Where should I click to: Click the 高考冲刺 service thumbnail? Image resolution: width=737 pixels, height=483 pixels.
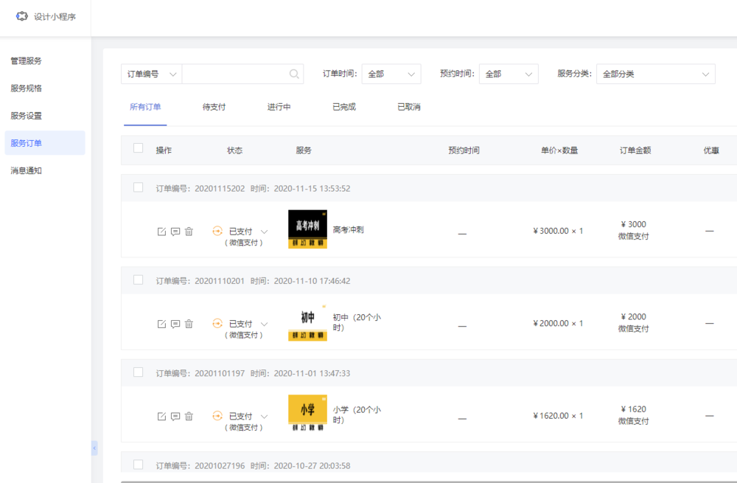pyautogui.click(x=307, y=229)
